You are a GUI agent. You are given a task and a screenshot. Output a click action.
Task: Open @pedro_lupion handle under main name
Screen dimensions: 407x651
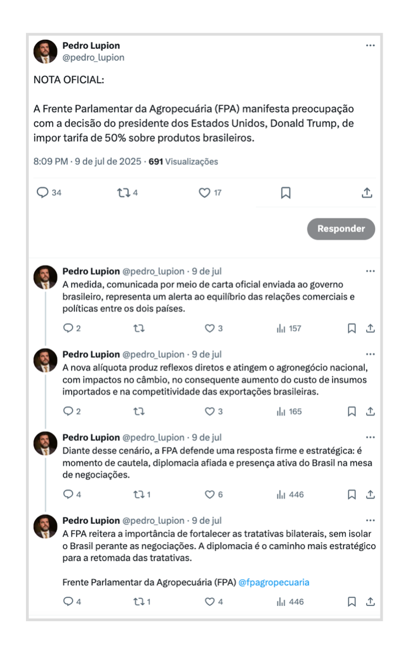(93, 58)
